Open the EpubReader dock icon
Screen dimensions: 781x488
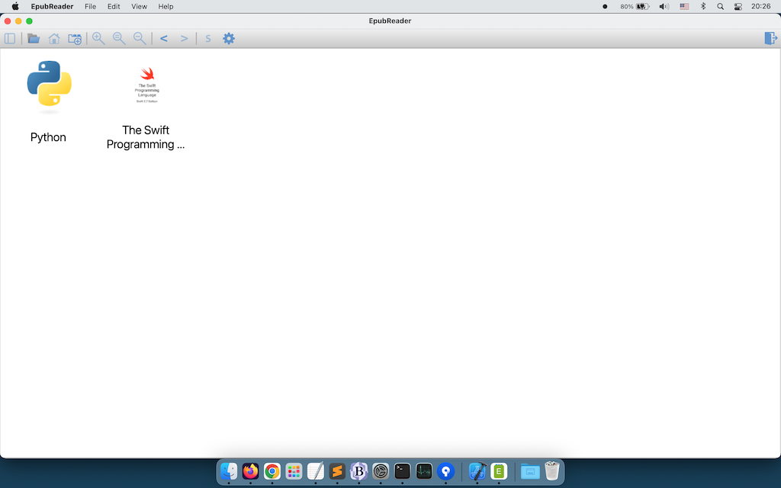tap(500, 471)
